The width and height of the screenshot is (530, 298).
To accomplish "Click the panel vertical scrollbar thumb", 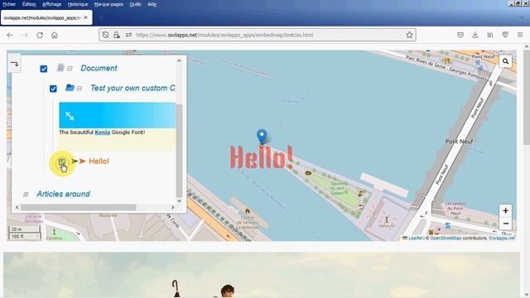I will [x=179, y=151].
